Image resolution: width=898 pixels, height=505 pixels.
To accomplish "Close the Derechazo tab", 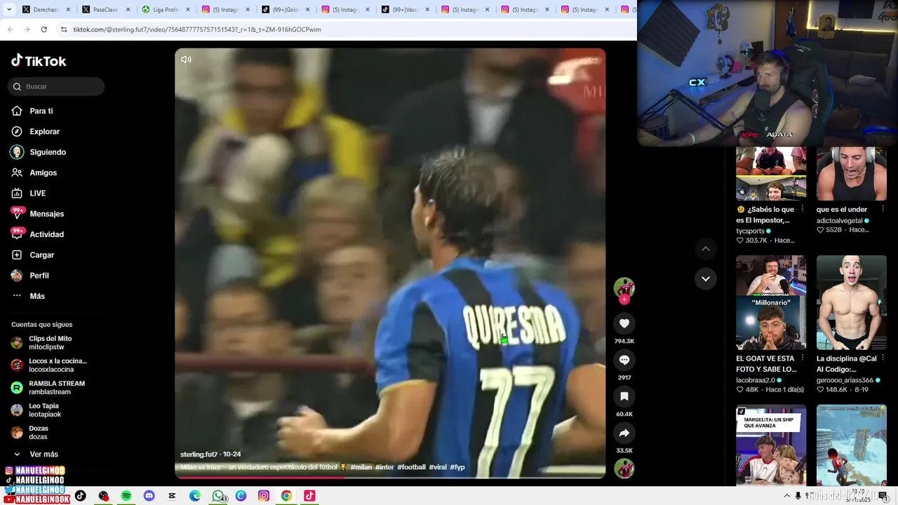I will click(68, 10).
